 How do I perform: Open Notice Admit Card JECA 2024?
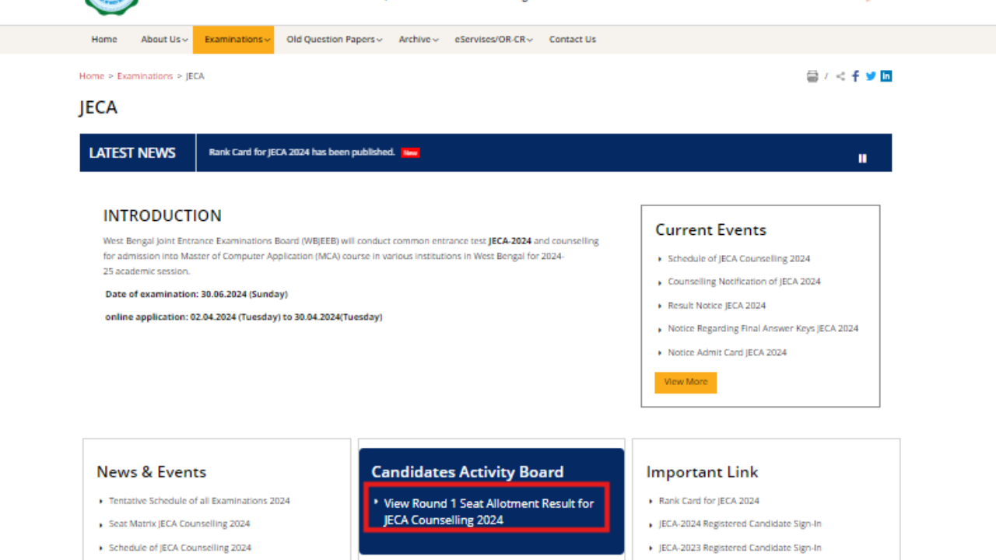click(x=727, y=352)
